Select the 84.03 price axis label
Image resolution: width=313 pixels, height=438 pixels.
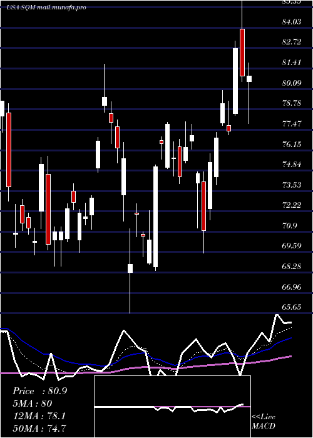coord(292,21)
